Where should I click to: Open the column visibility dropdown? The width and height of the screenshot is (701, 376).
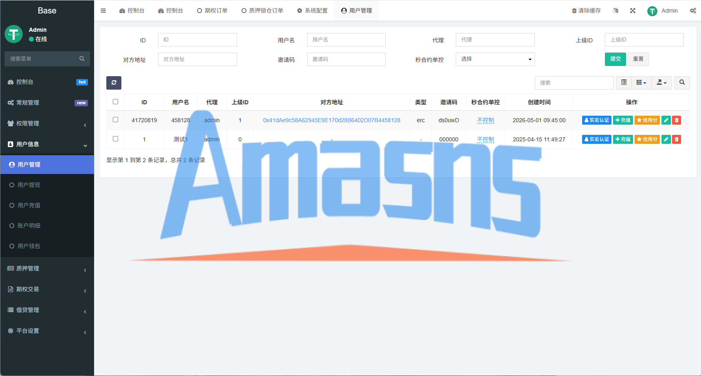click(641, 83)
